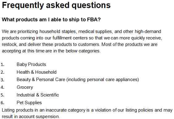The height and width of the screenshot is (119, 174).
Task: Click the list number 1 marker
Action: tap(2, 64)
